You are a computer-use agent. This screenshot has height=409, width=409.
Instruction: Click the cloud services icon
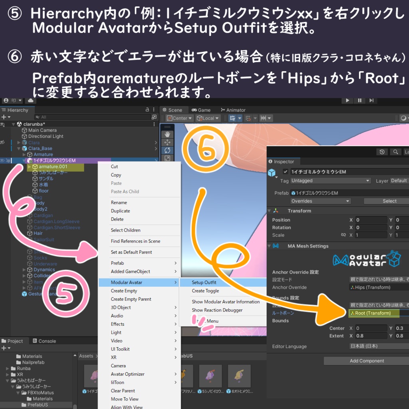click(x=30, y=100)
